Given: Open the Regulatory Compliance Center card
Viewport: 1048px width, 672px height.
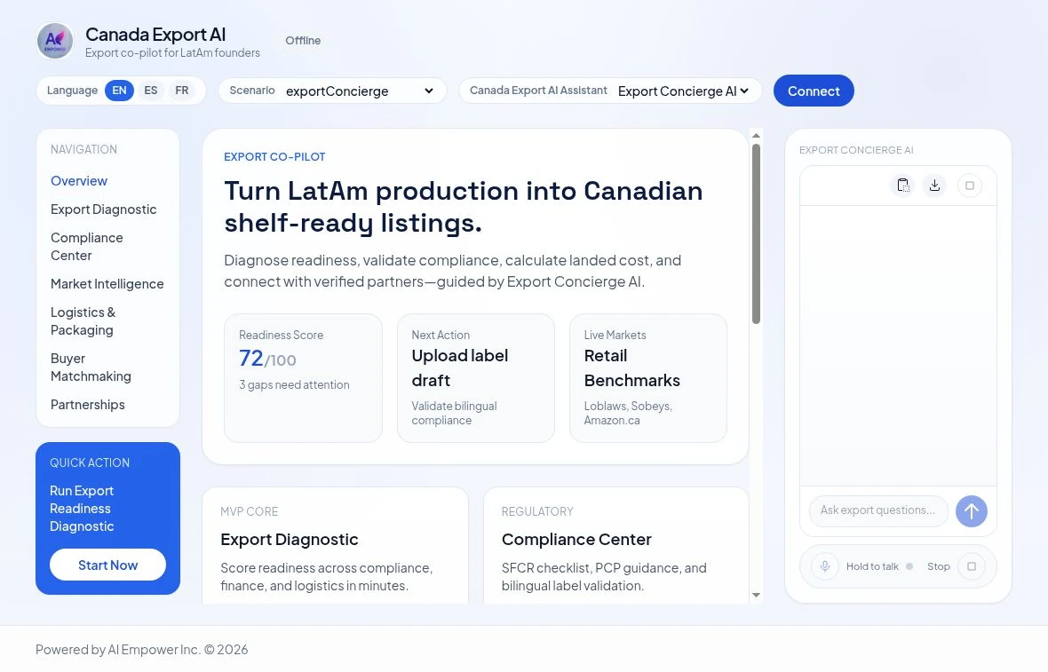Looking at the screenshot, I should [x=616, y=547].
